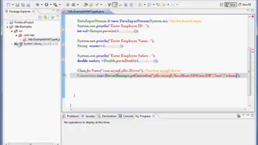This screenshot has width=258, height=145.
Task: Open the Problems tab
Action: click(71, 116)
